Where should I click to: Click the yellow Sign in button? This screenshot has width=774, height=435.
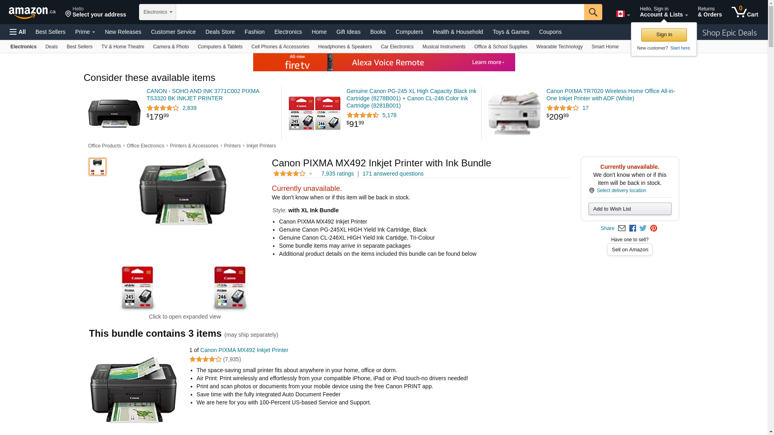(664, 35)
